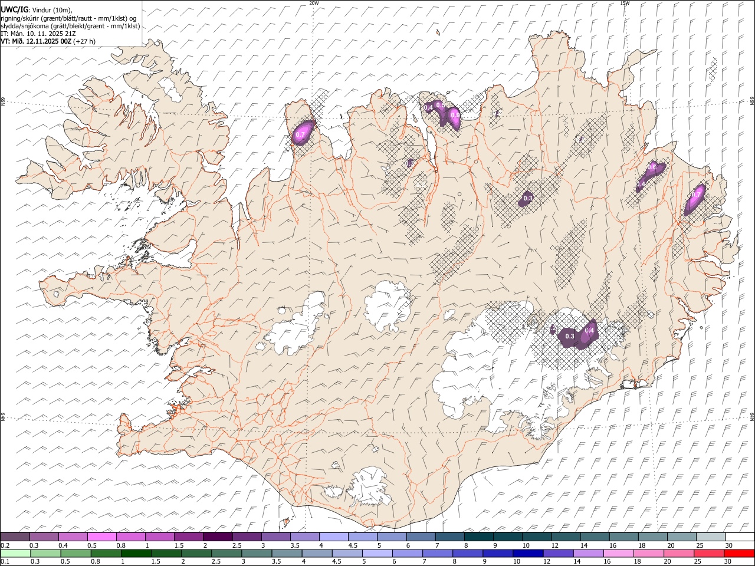Select the 0.3 swatch in the top legend row

[44, 537]
